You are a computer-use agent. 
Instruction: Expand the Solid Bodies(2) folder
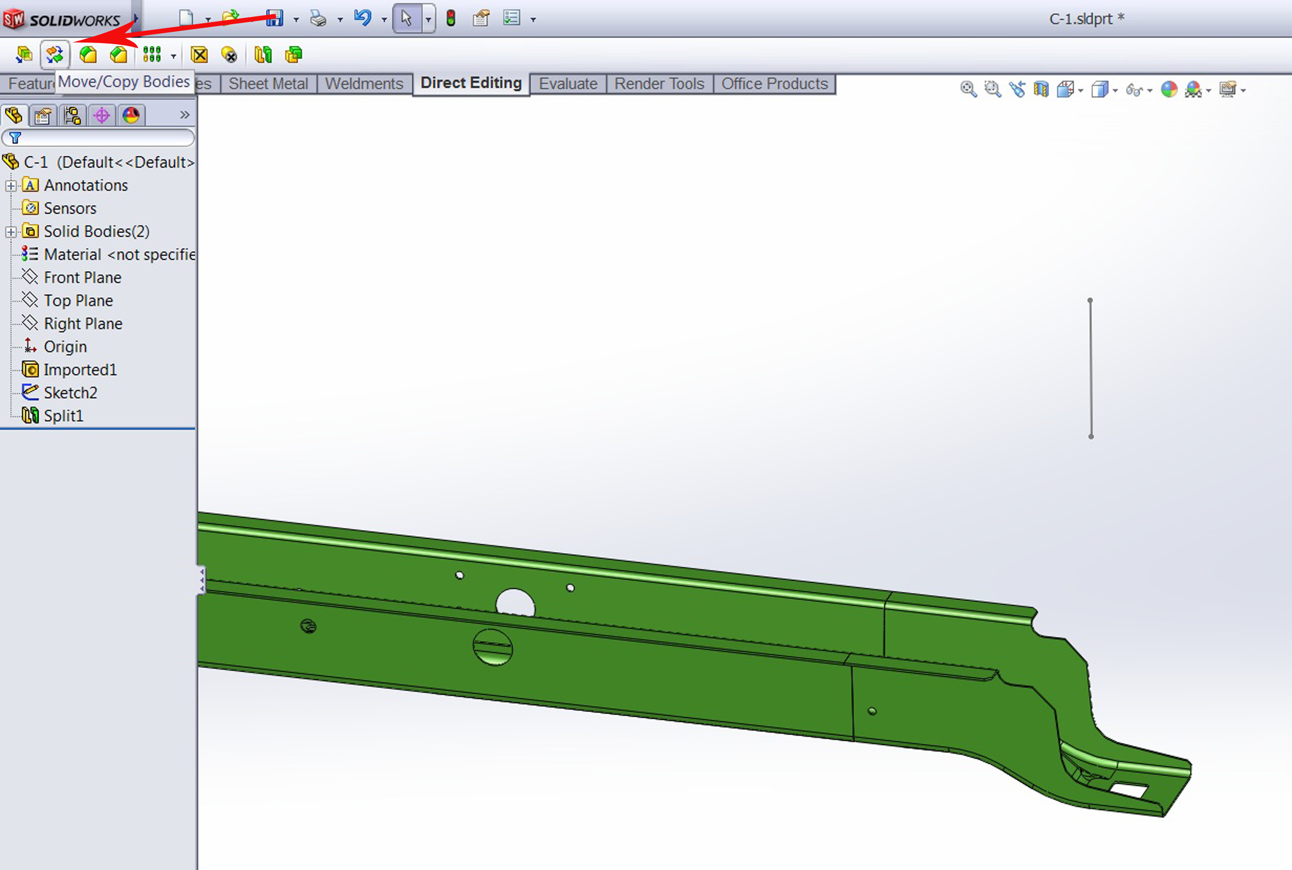(11, 231)
